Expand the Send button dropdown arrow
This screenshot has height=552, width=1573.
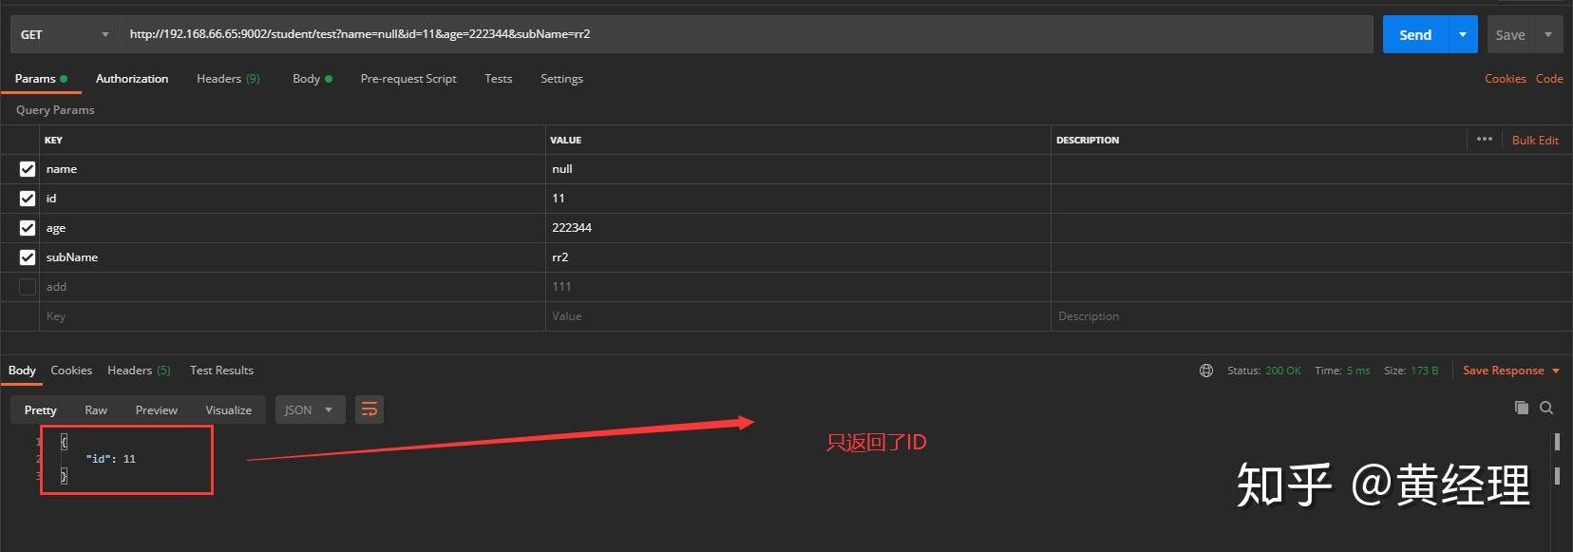(x=1463, y=34)
